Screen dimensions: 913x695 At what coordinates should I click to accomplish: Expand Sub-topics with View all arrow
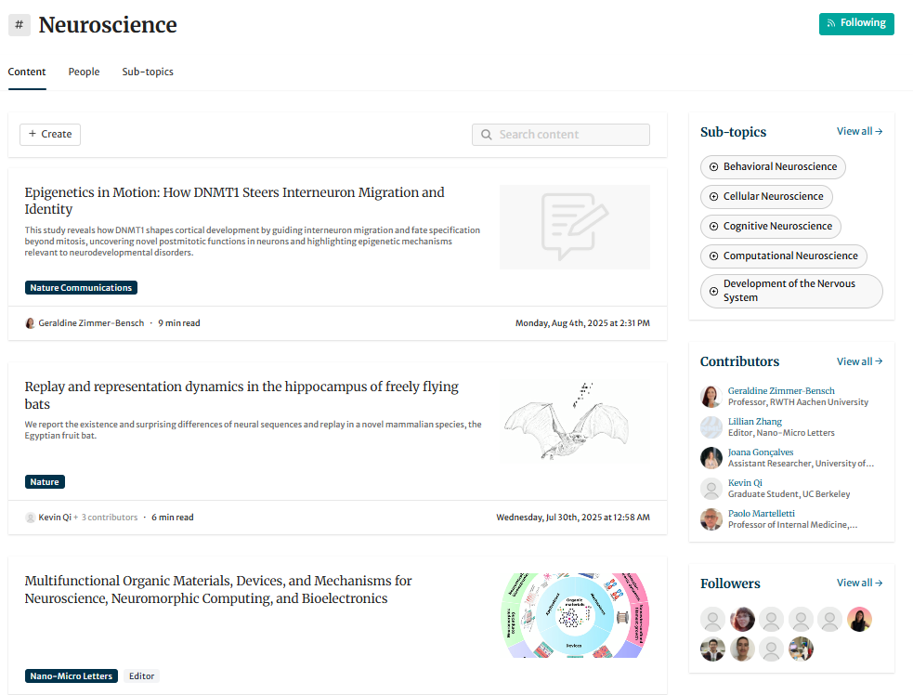(x=859, y=132)
